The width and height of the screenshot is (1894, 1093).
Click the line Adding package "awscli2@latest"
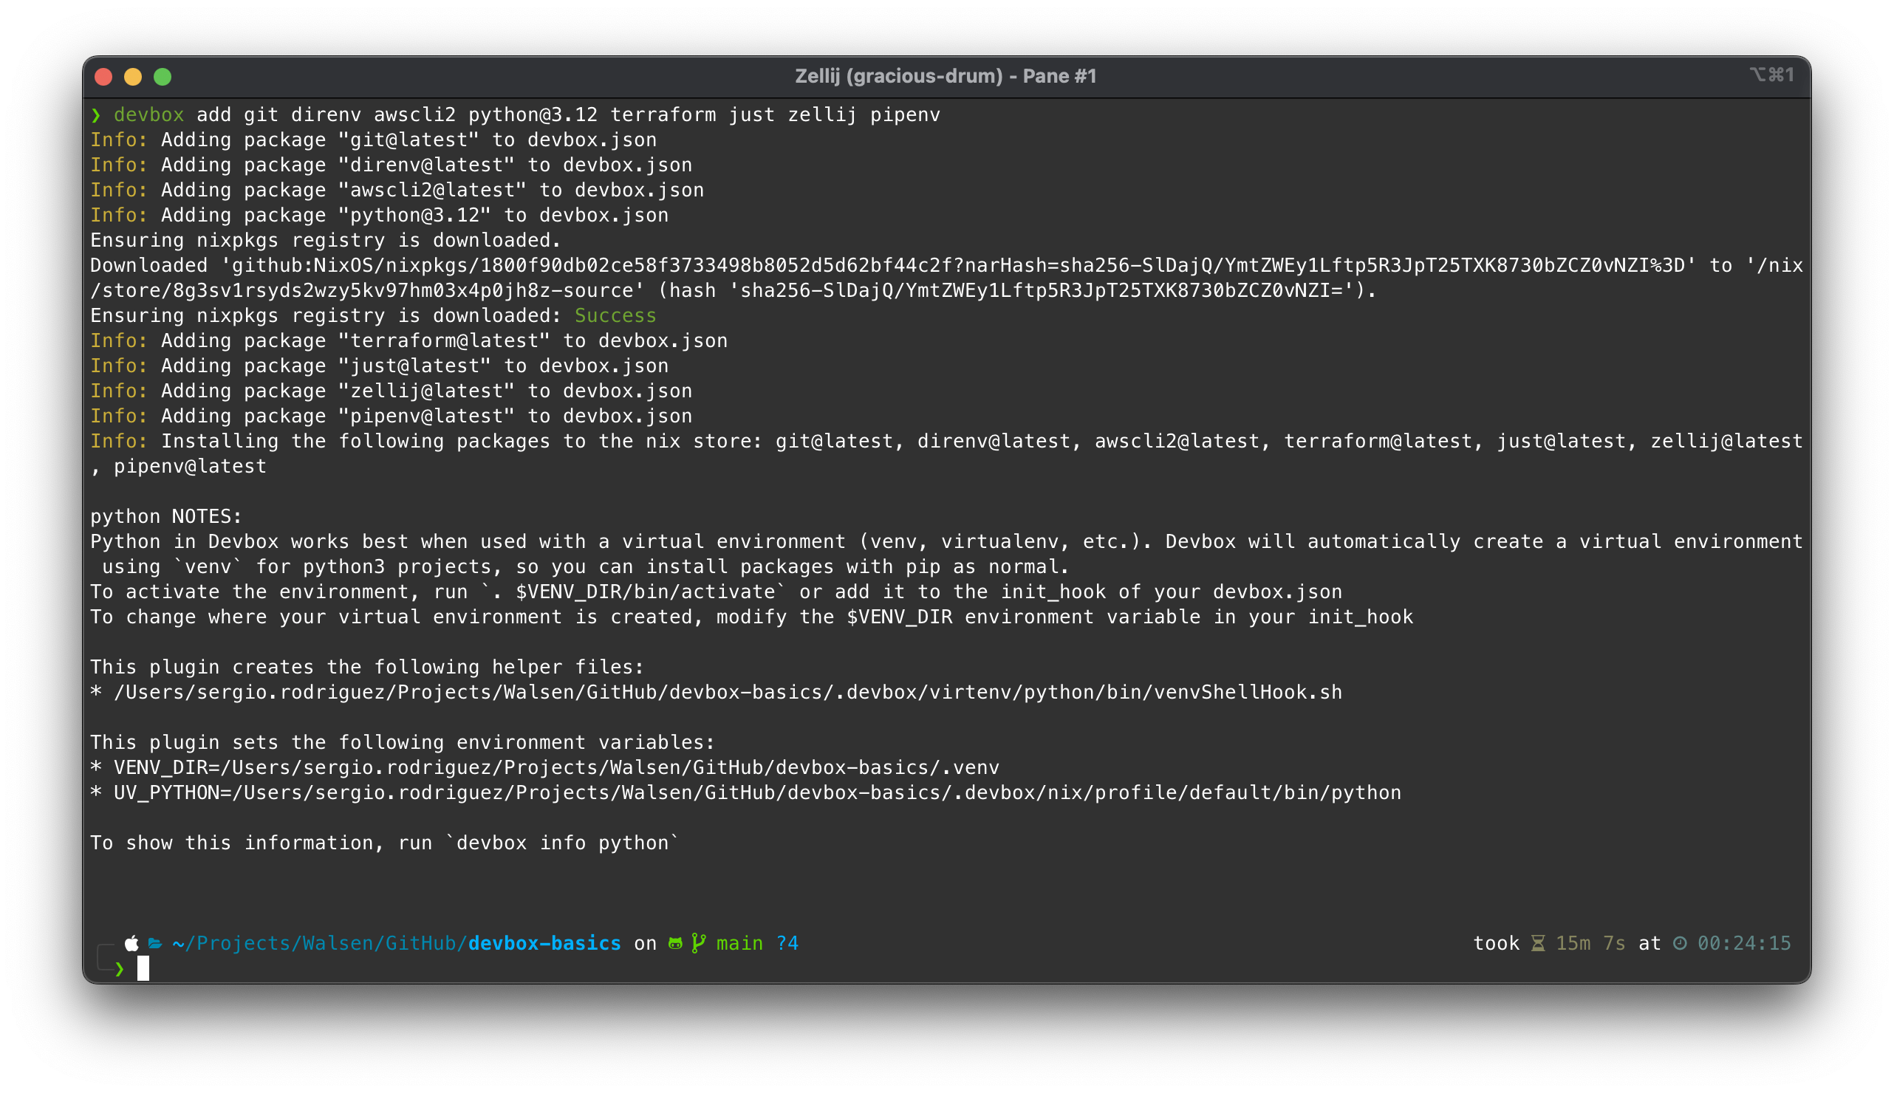click(x=397, y=191)
